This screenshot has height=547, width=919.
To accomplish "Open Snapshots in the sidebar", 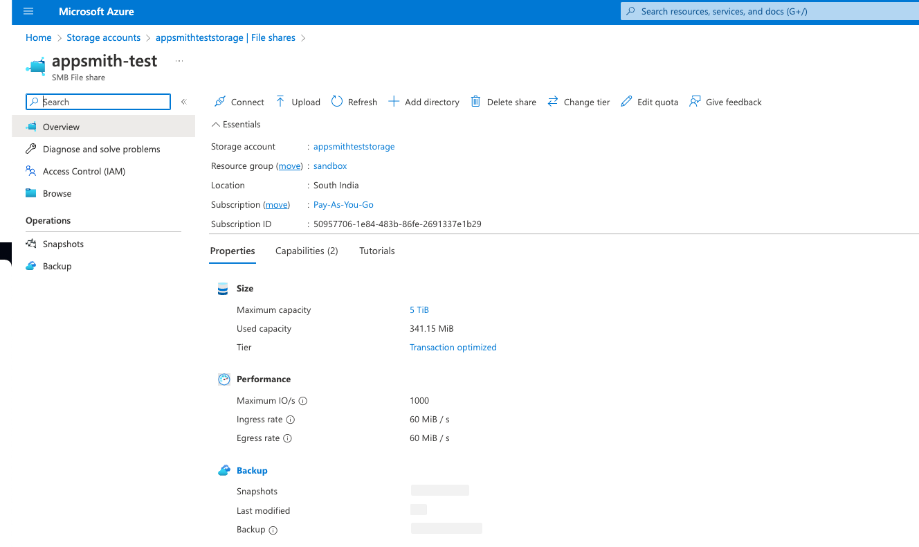I will tap(63, 244).
